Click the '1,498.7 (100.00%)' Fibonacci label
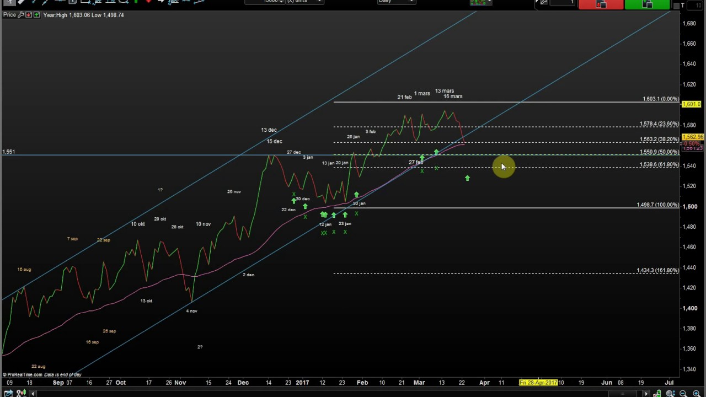Screen dimensions: 706x397 (x=658, y=205)
